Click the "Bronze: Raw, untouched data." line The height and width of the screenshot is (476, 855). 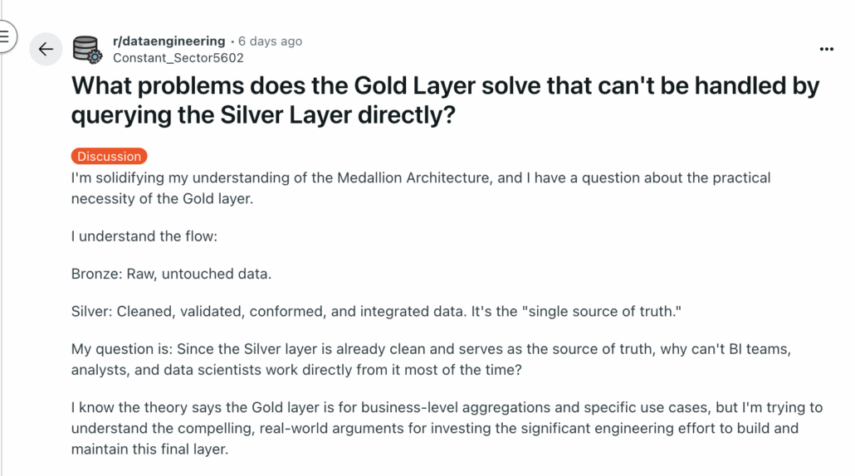(171, 274)
